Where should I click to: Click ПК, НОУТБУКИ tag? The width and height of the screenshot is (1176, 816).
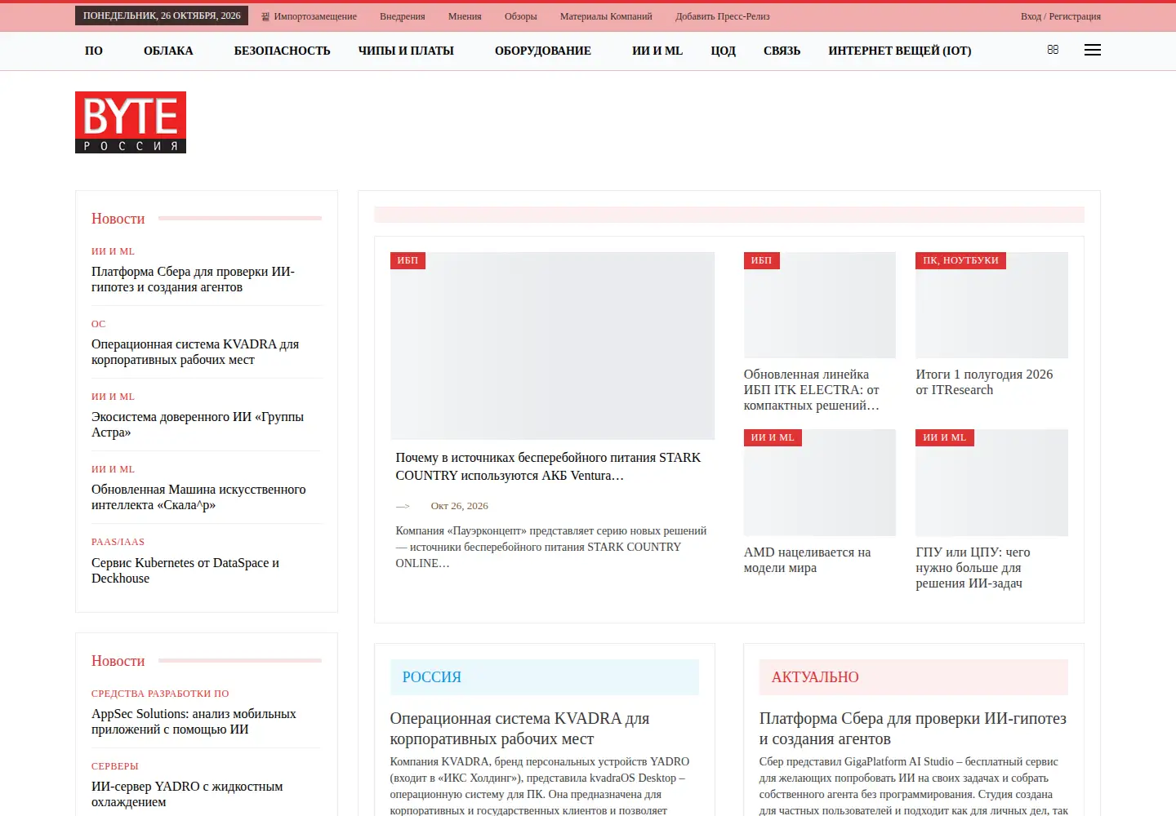click(961, 260)
